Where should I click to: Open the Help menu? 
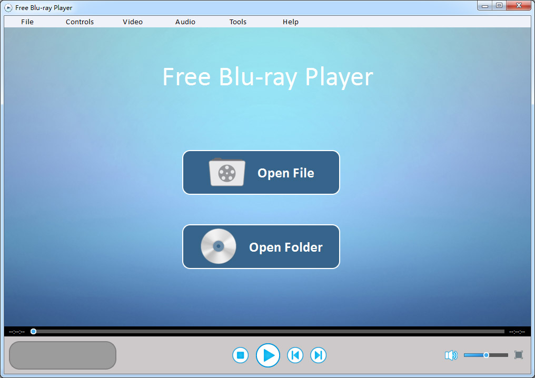click(x=290, y=22)
